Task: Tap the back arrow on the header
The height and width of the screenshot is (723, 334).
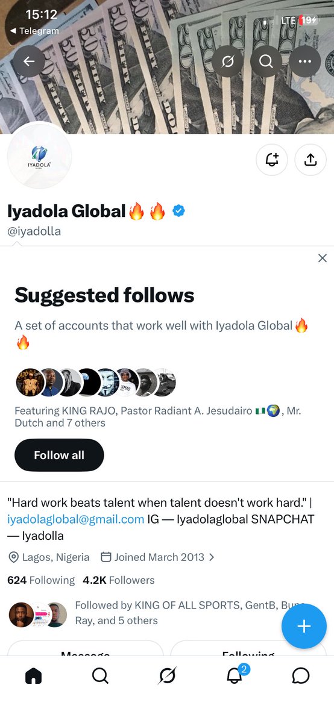Action: (29, 61)
